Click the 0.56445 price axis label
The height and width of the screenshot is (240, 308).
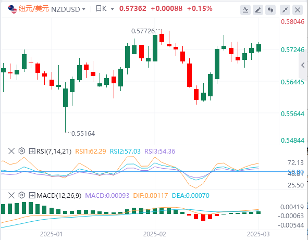[x=292, y=82]
